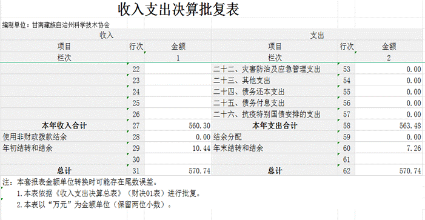Select 本年支出合计 label cell
Image resolution: width=425 pixels, height=220 pixels.
click(x=275, y=125)
